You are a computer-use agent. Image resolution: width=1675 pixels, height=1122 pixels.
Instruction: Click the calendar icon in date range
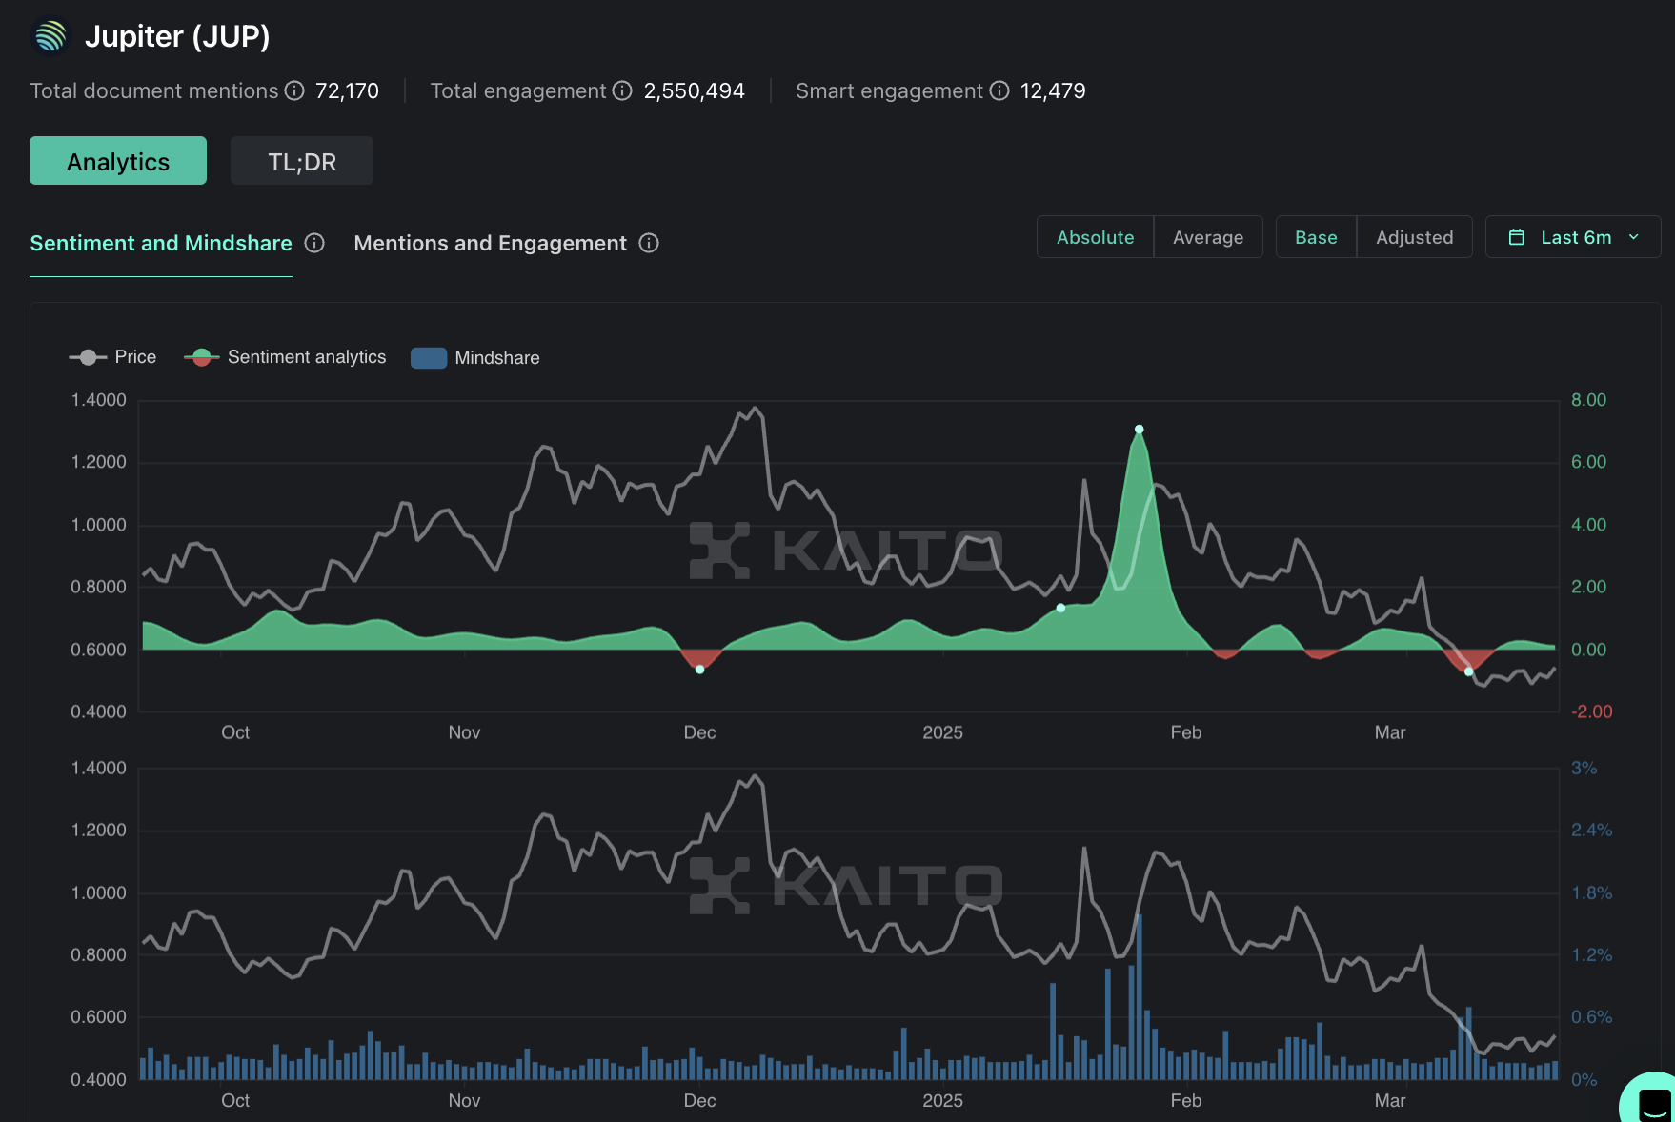[1517, 237]
